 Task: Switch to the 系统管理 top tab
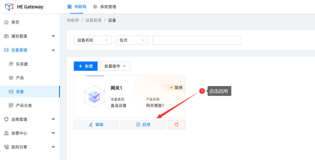click(105, 7)
